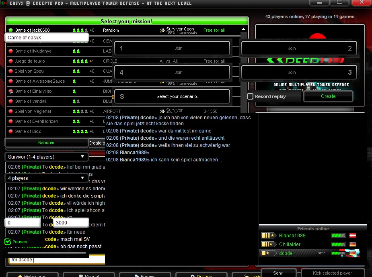Image resolution: width=372 pixels, height=277 pixels.
Task: Click red status dot beside Game of EventHorizen
Action: [x=11, y=121]
